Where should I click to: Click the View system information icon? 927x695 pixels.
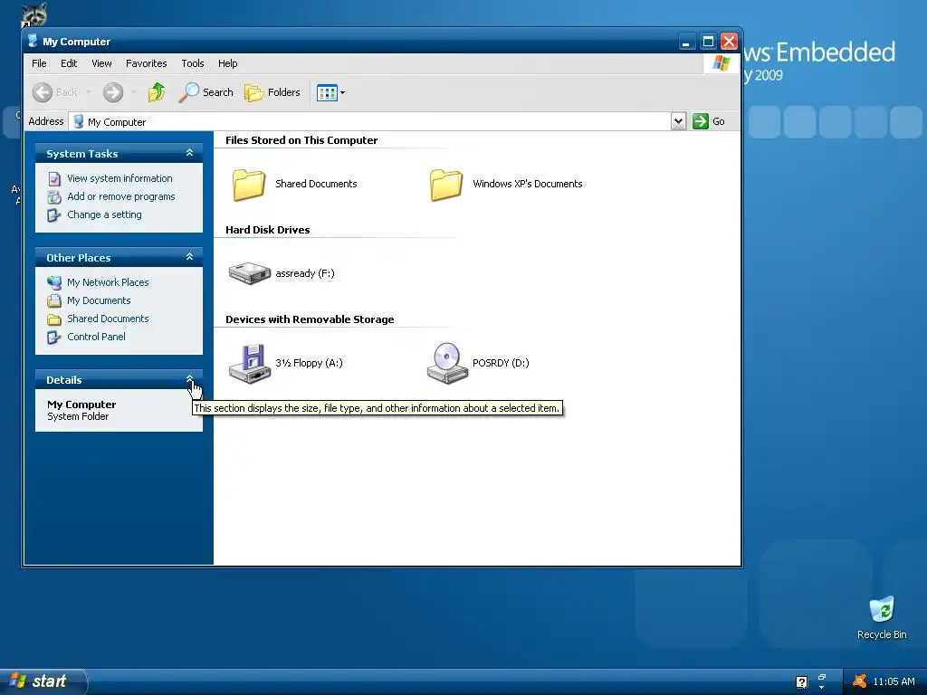pos(53,178)
